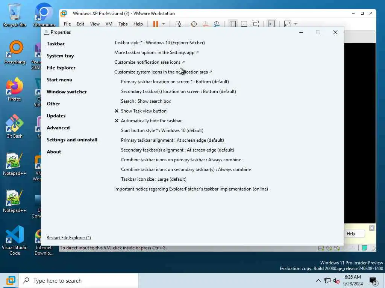Select the Start menu section

coord(59,80)
